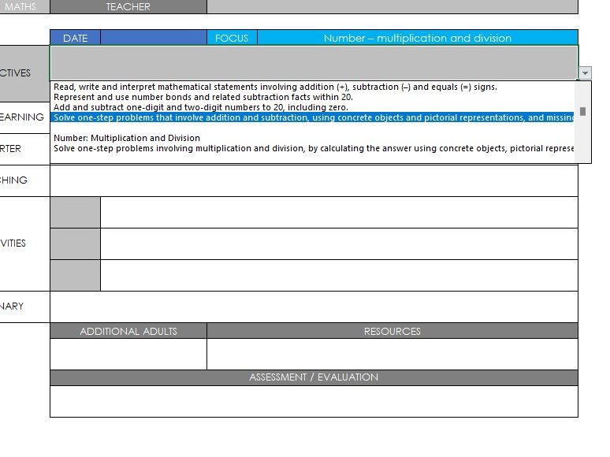Screen dimensions: 610x457
Task: Select the first grey activities box
Action: pos(76,212)
